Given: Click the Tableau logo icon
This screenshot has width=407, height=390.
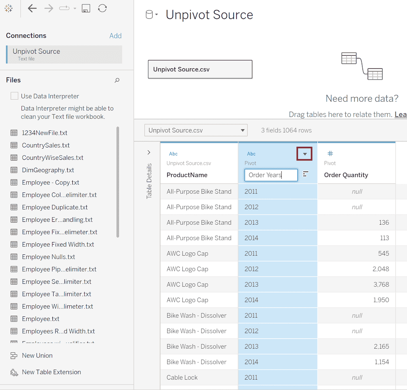Looking at the screenshot, I should [x=8, y=8].
